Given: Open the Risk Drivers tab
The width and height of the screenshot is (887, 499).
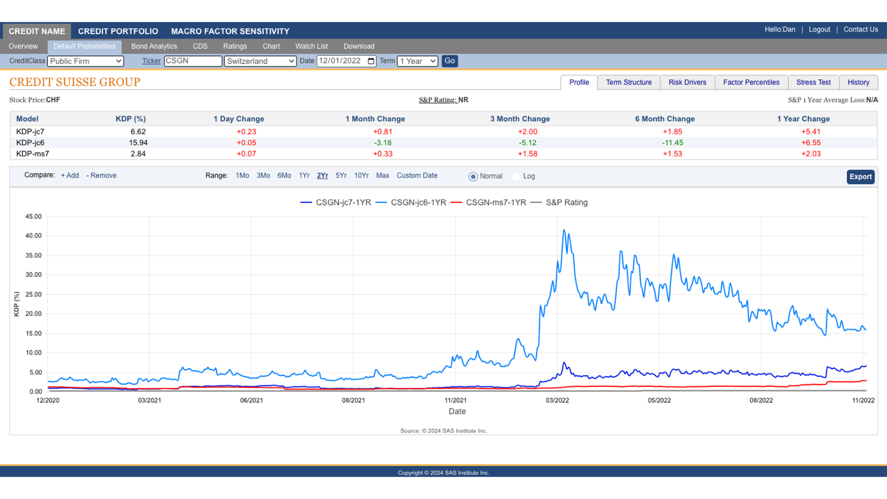Looking at the screenshot, I should pos(687,82).
